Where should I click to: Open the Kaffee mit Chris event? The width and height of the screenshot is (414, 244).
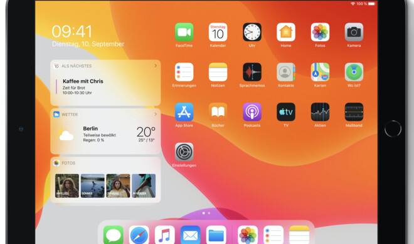pos(83,86)
